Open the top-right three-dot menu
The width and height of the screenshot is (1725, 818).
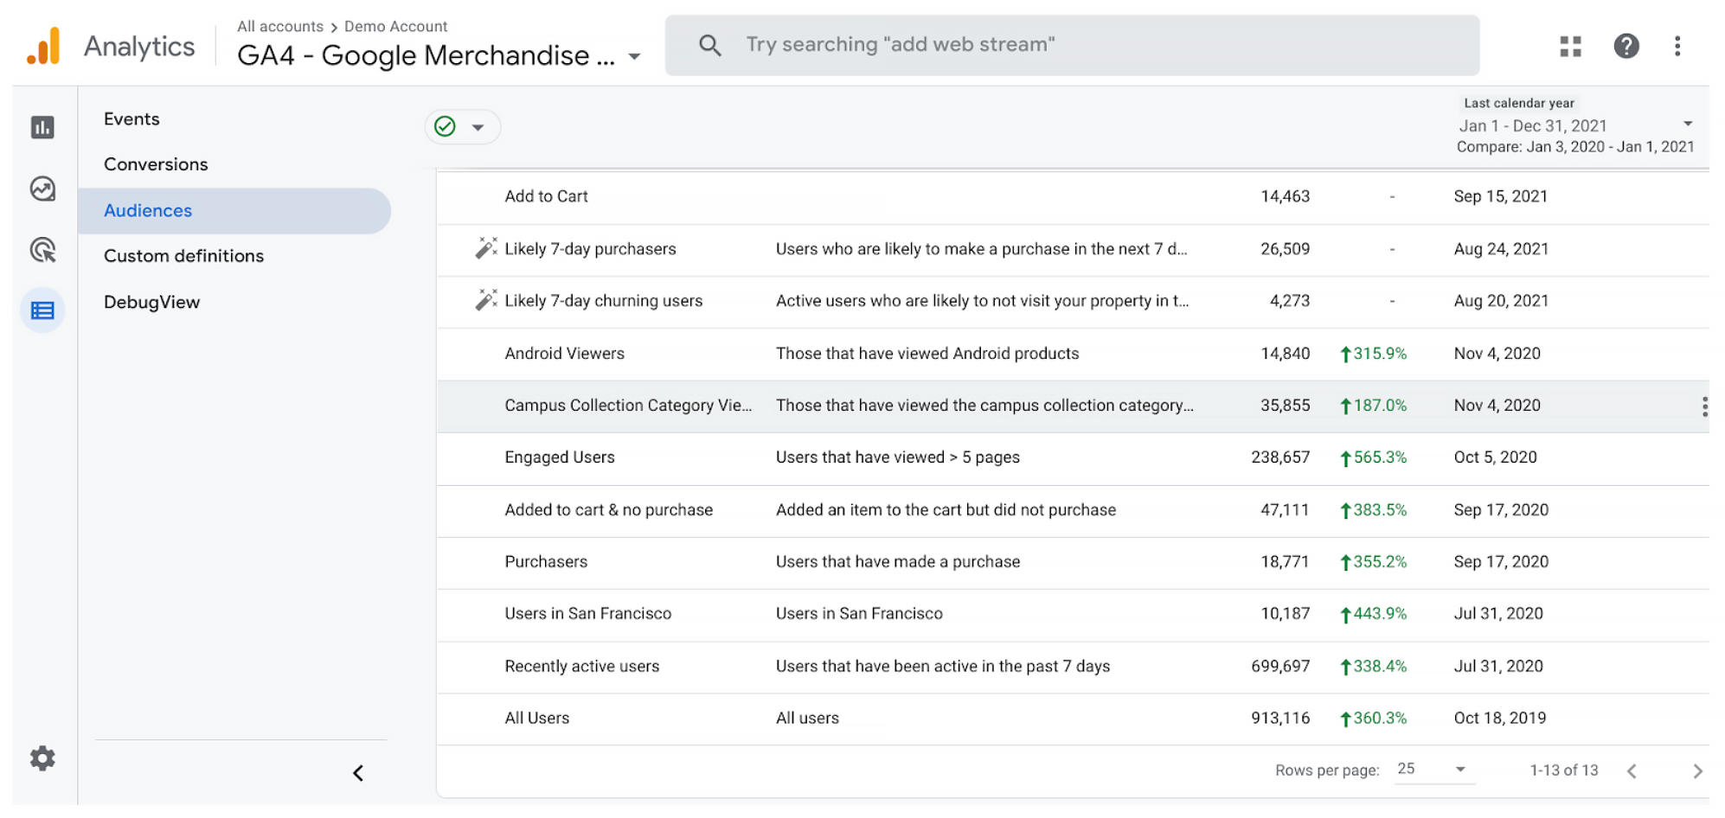1677,46
